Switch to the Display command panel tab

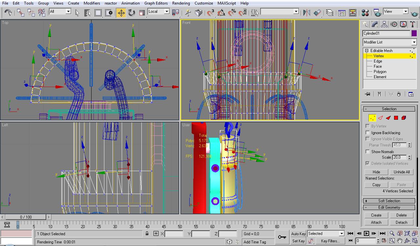tap(403, 24)
